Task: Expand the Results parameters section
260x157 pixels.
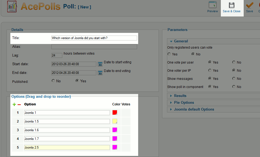Action: 180,96
